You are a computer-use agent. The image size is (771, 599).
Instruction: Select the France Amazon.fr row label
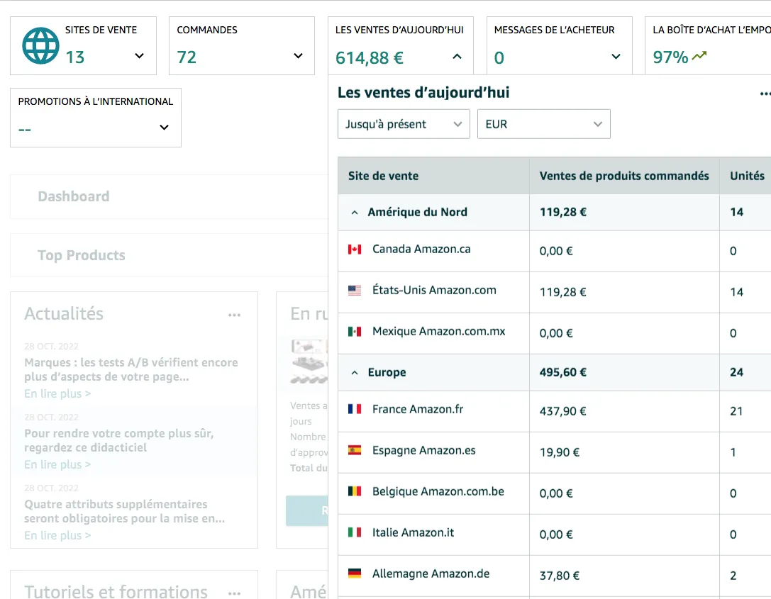(418, 409)
